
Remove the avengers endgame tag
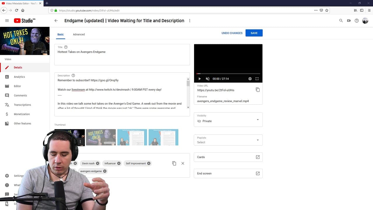[105, 171]
